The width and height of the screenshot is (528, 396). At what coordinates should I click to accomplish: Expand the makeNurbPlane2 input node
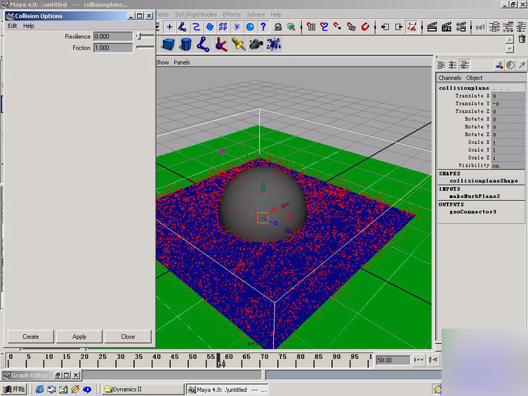click(x=475, y=196)
